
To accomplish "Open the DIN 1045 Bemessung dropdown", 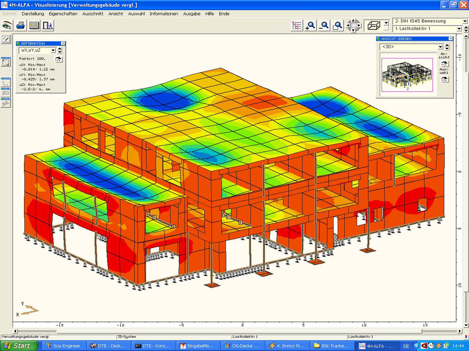I will tap(465, 21).
